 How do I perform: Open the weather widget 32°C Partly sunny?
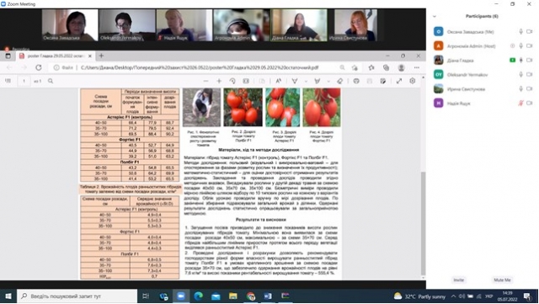[x=419, y=296]
